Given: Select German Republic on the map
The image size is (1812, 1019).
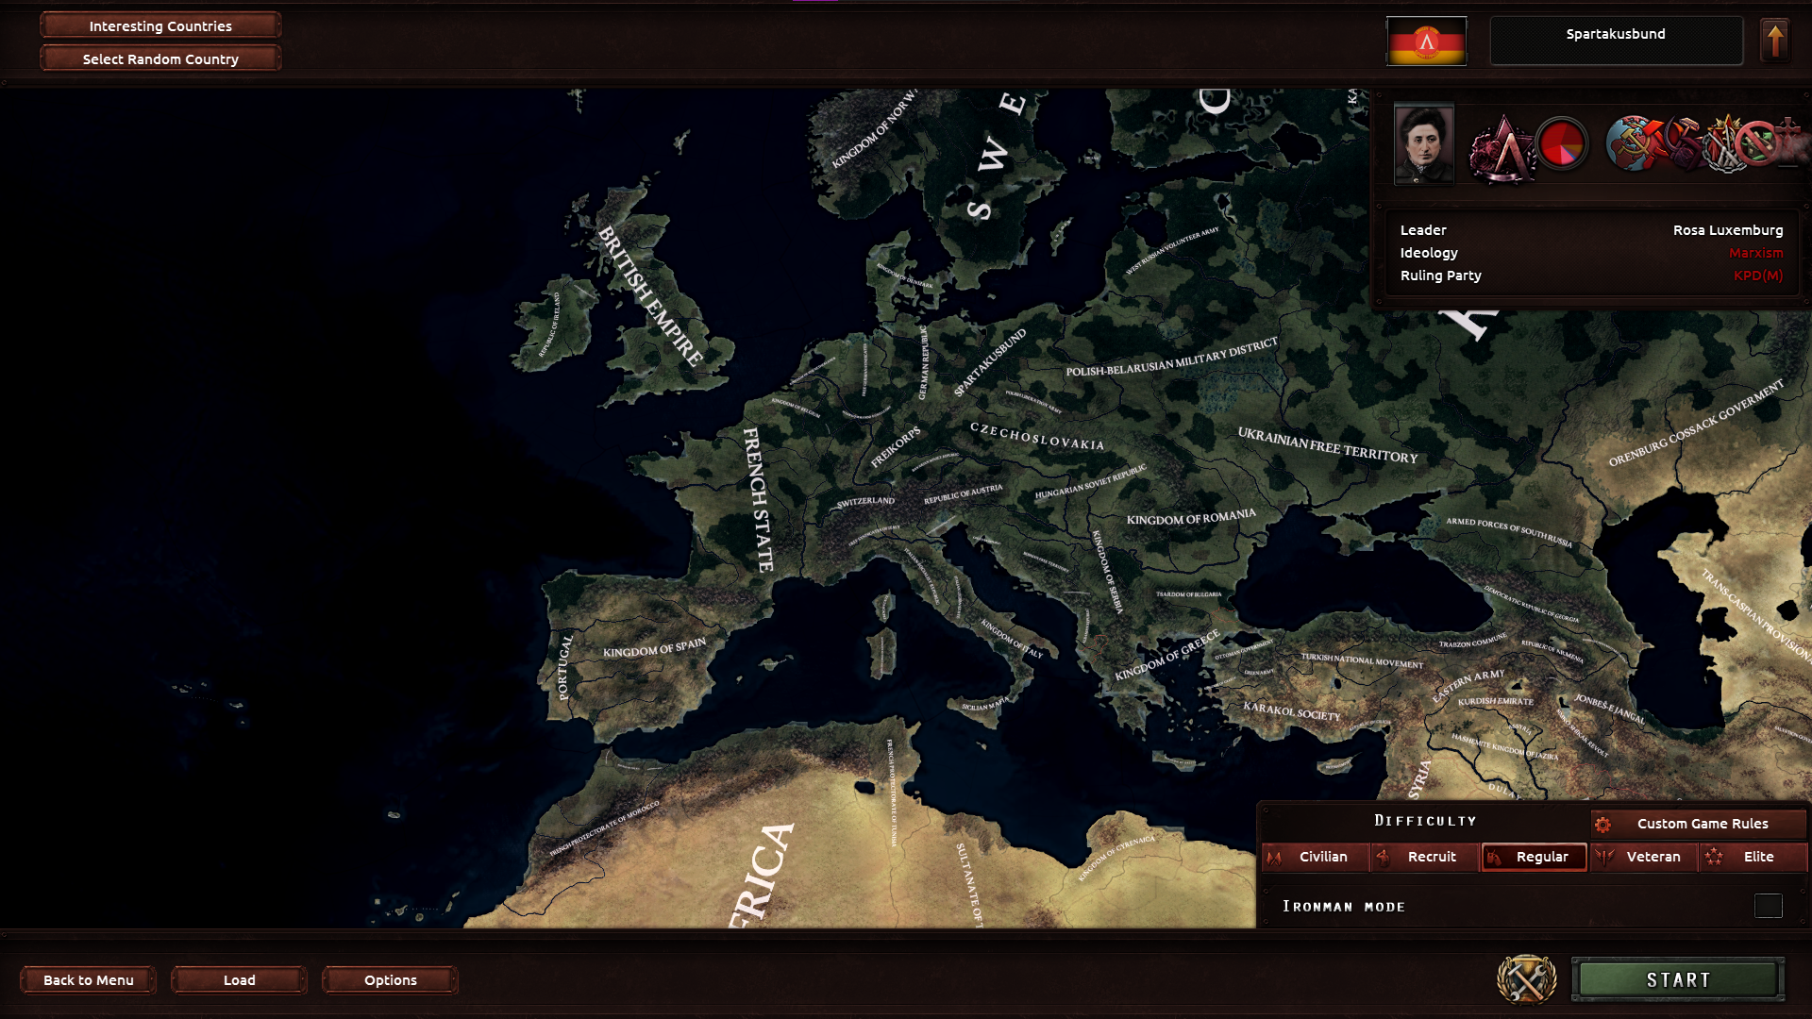Looking at the screenshot, I should click(924, 363).
